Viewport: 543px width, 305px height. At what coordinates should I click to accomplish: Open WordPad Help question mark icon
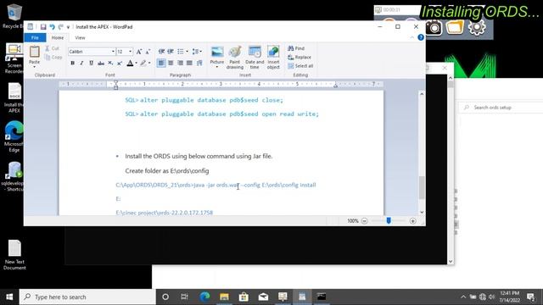pos(421,37)
